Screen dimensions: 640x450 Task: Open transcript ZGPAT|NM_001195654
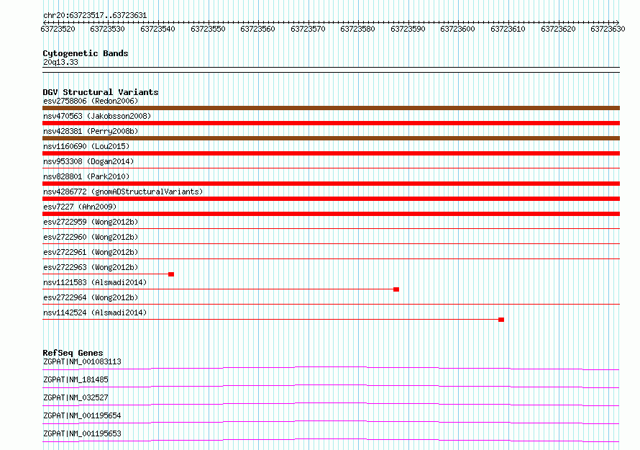click(82, 415)
